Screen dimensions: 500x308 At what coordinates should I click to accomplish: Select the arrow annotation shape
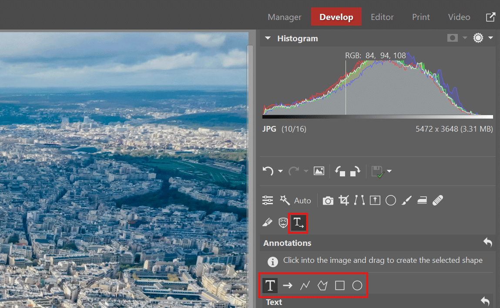coord(287,285)
